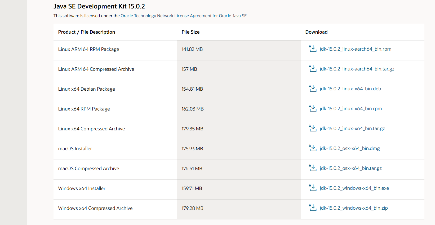Click download icon for windows-x64_bin.zip
435x225 pixels.
[x=313, y=208]
